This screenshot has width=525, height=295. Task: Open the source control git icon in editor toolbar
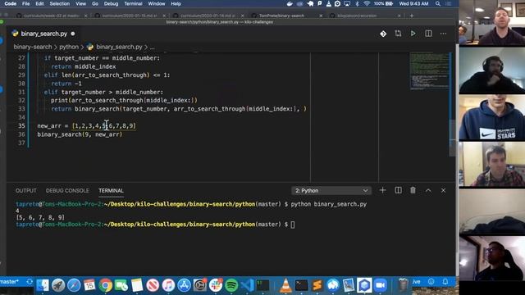point(383,34)
